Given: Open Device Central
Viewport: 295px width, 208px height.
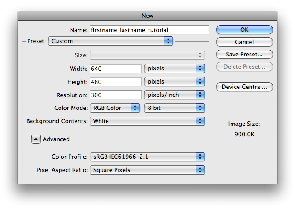Looking at the screenshot, I should coord(244,87).
